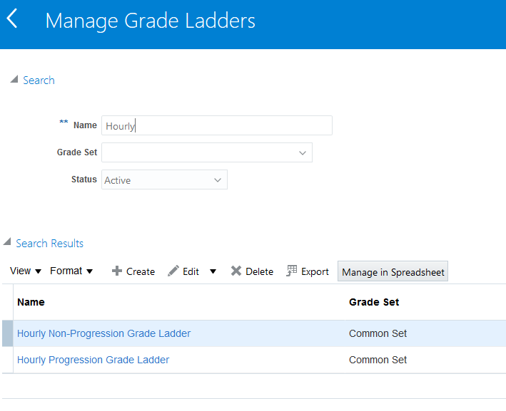506x411 pixels.
Task: Click the Delete X icon
Action: (x=236, y=271)
